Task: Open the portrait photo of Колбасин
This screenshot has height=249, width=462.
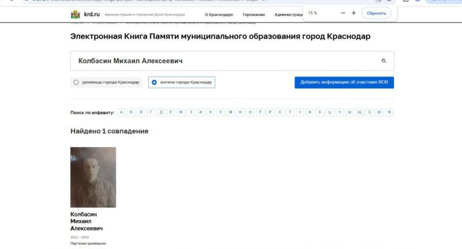Action: (93, 178)
